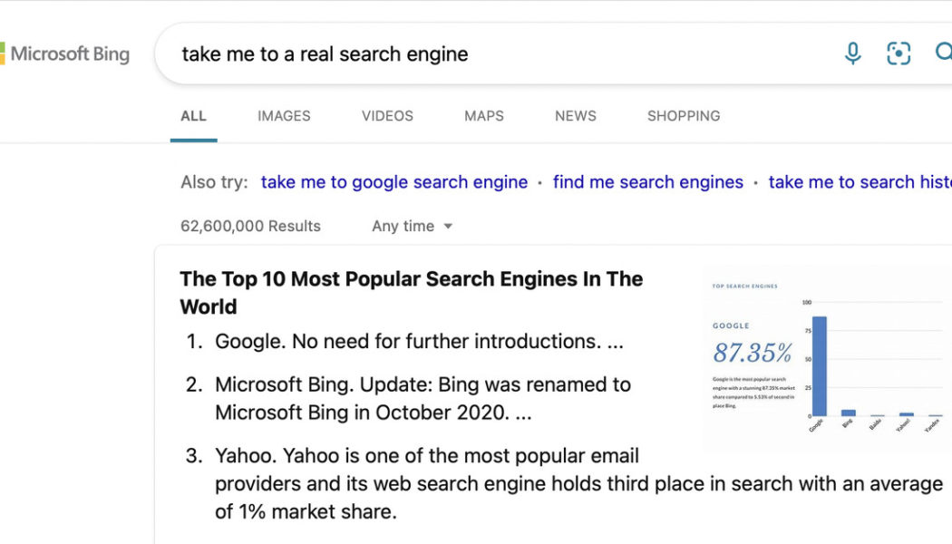This screenshot has width=952, height=544.
Task: Switch to the IMAGES tab
Action: 283,116
